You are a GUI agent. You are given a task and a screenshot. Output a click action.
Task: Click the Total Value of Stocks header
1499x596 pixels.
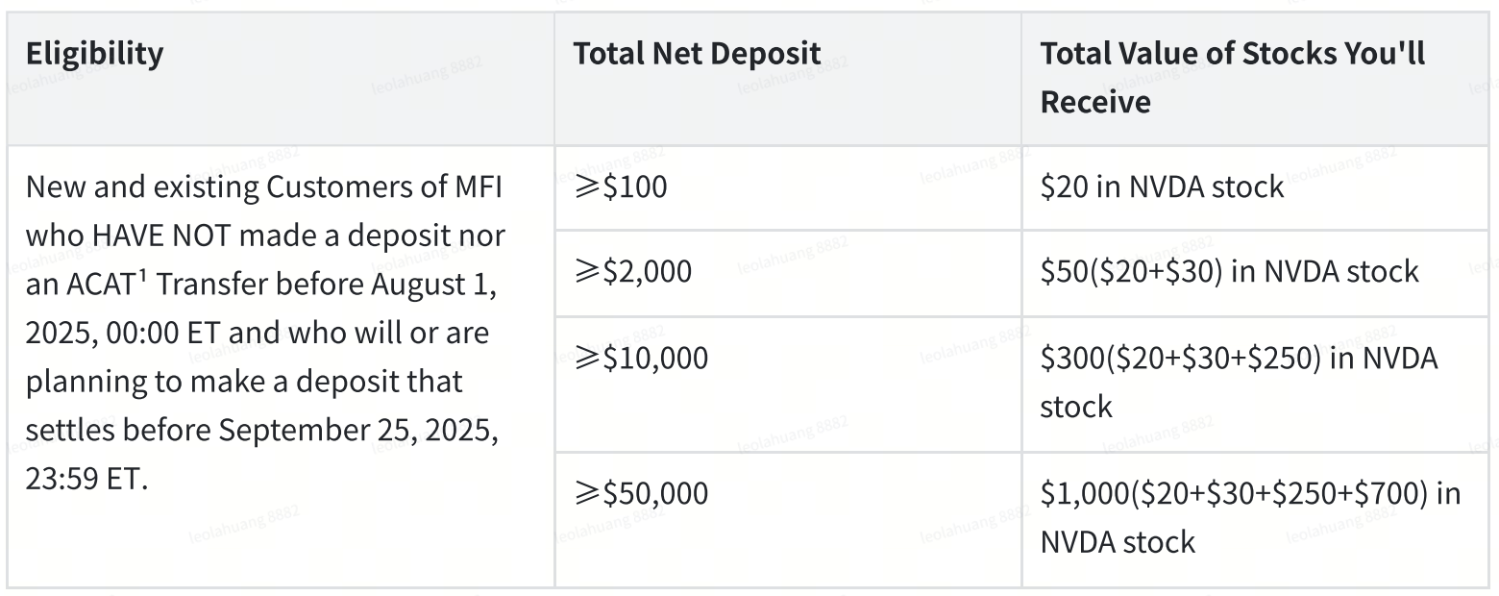coord(1233,77)
